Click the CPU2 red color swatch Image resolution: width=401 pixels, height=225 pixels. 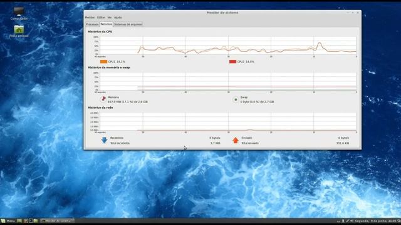[232, 61]
